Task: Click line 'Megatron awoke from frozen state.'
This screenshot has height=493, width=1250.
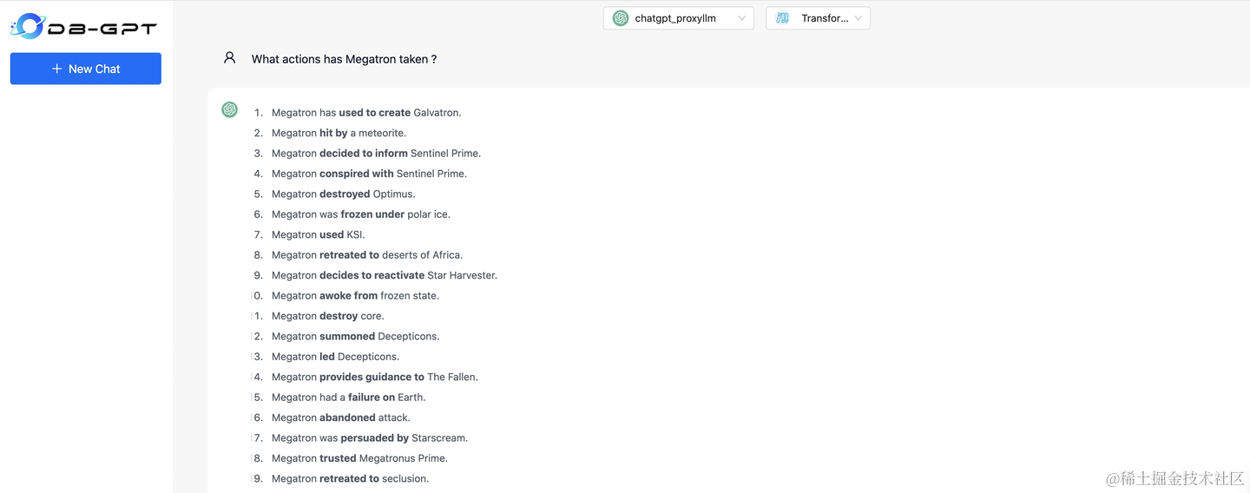Action: pos(355,296)
